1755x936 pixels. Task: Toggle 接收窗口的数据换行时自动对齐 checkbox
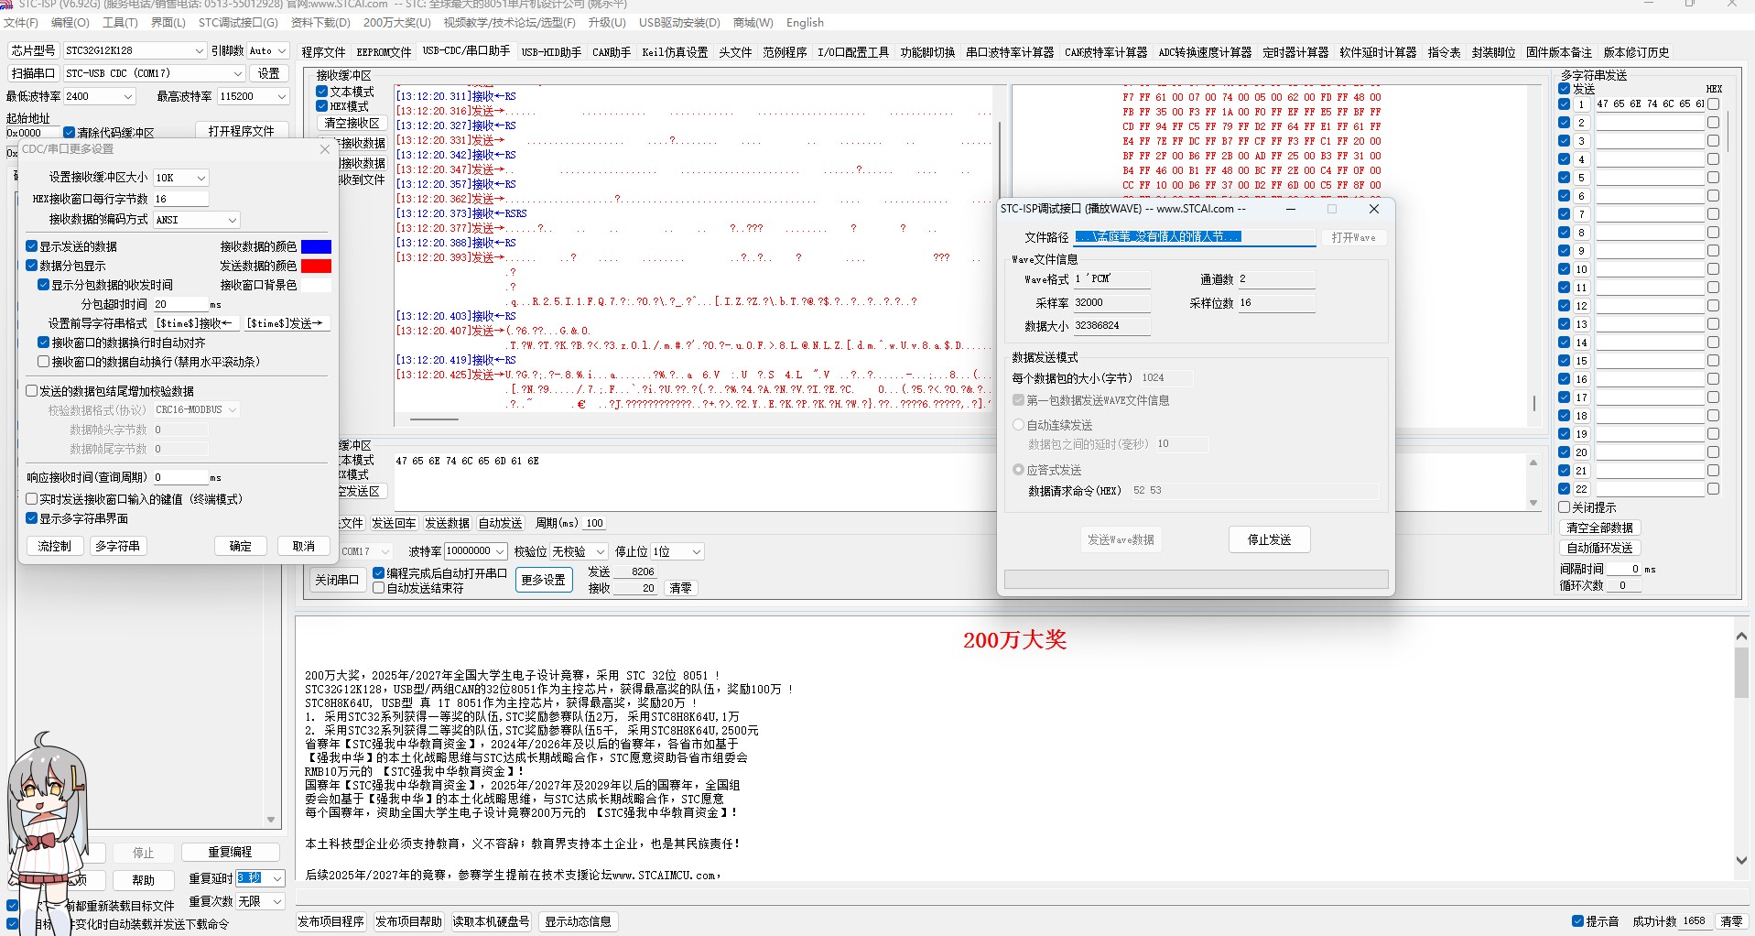[44, 343]
